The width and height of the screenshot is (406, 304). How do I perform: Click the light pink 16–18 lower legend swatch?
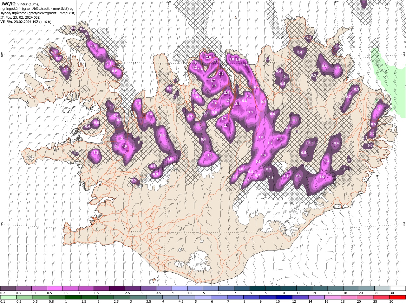click(x=332, y=297)
